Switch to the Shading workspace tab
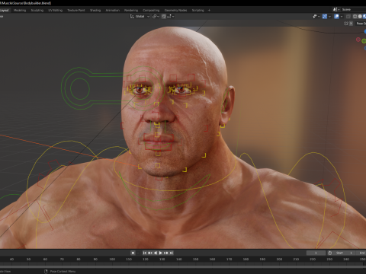The width and height of the screenshot is (366, 274). 95,10
